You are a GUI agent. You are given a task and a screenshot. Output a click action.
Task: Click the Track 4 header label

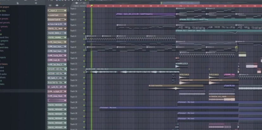pos(73,25)
